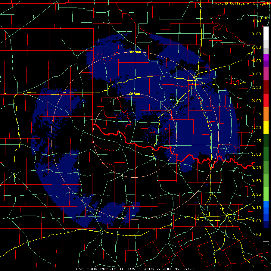271x271 pixels.
Task: Select the dark red legend swatch
Action: coord(266,87)
